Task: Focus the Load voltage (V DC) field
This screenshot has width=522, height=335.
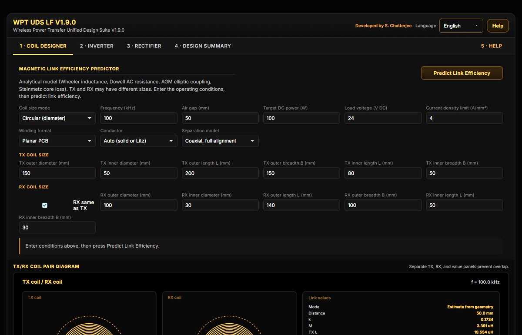Action: pos(383,118)
